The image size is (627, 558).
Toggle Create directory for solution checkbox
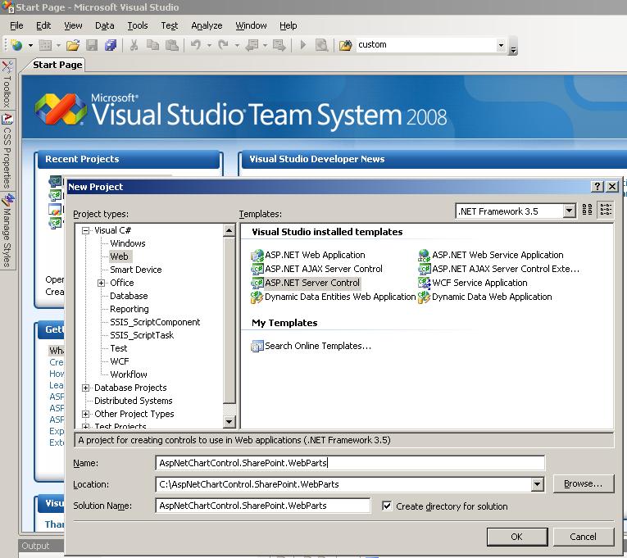coord(387,506)
